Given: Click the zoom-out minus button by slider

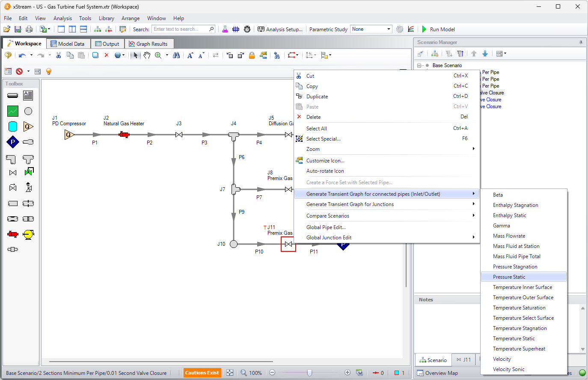Looking at the screenshot, I should 272,373.
